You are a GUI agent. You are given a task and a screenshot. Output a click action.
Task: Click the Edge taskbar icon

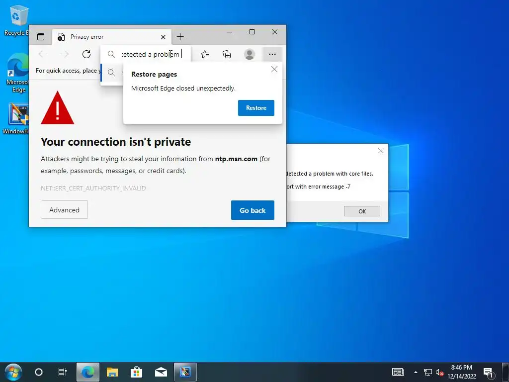[x=87, y=372]
